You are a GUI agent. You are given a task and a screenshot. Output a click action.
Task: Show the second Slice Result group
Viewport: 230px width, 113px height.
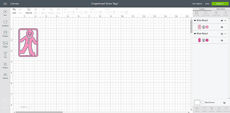[x=222, y=34]
